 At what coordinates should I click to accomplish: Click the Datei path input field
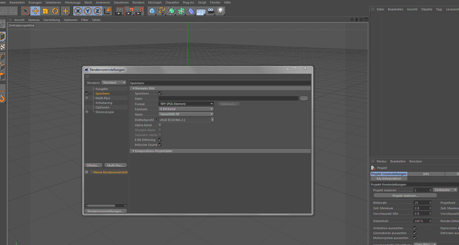point(228,98)
